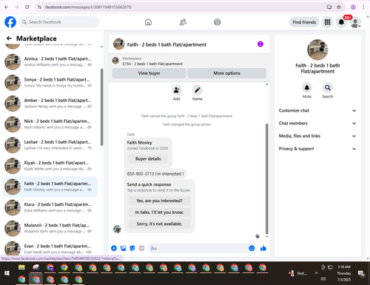Click the conversation list scrollbar
The height and width of the screenshot is (285, 370).
(101, 107)
